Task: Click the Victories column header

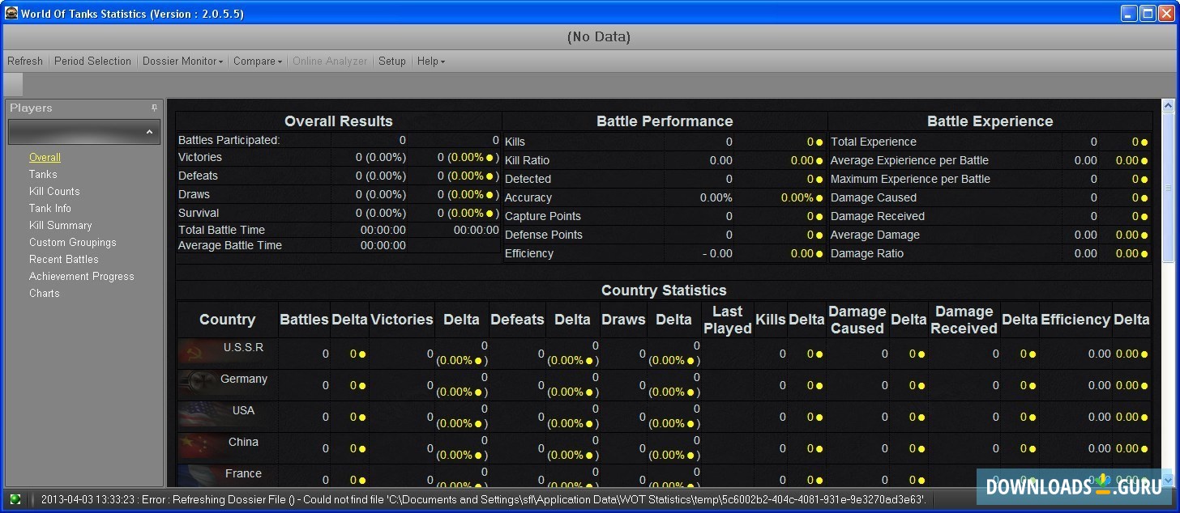Action: click(x=402, y=320)
